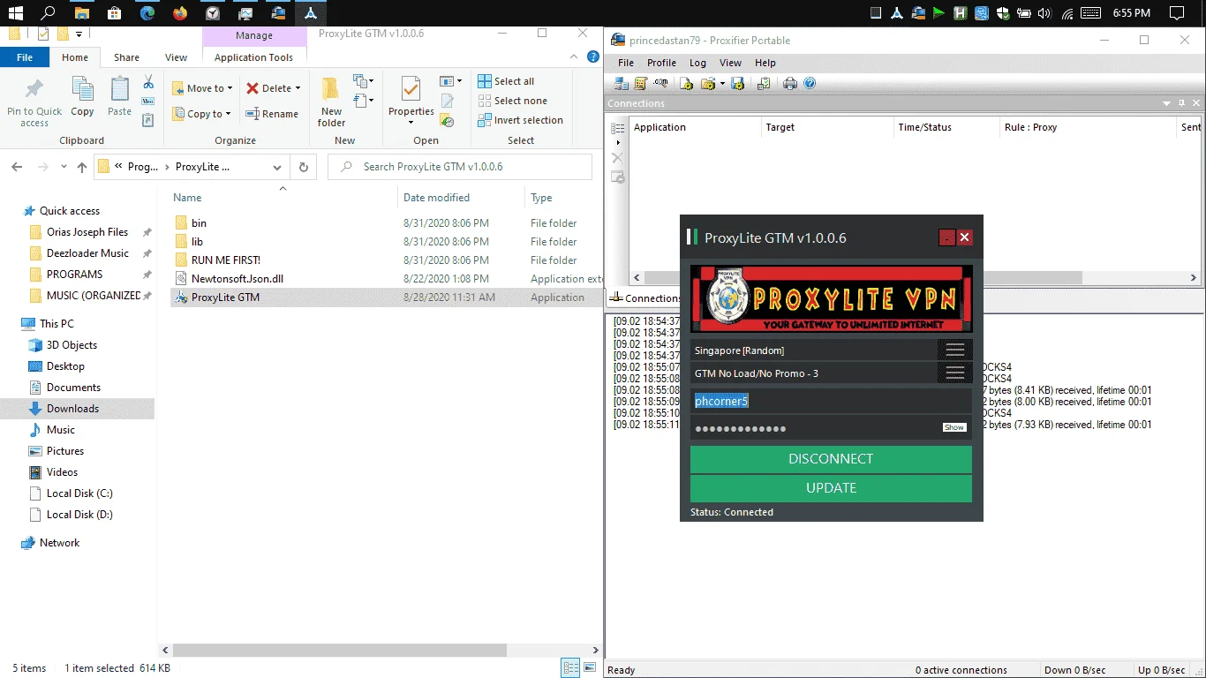This screenshot has width=1206, height=678.
Task: Click the print icon in Proxifier toolbar
Action: [790, 84]
